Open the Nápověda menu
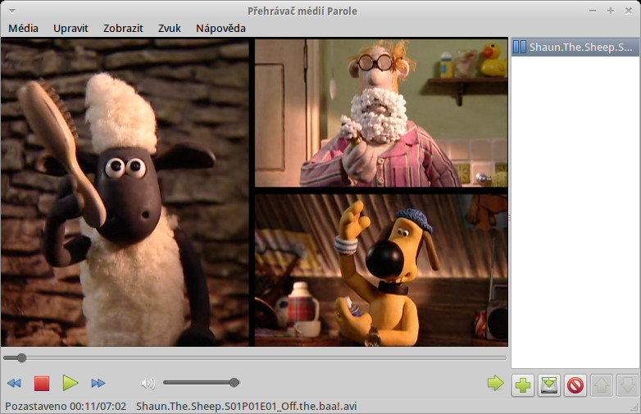Image resolution: width=641 pixels, height=414 pixels. pos(220,28)
